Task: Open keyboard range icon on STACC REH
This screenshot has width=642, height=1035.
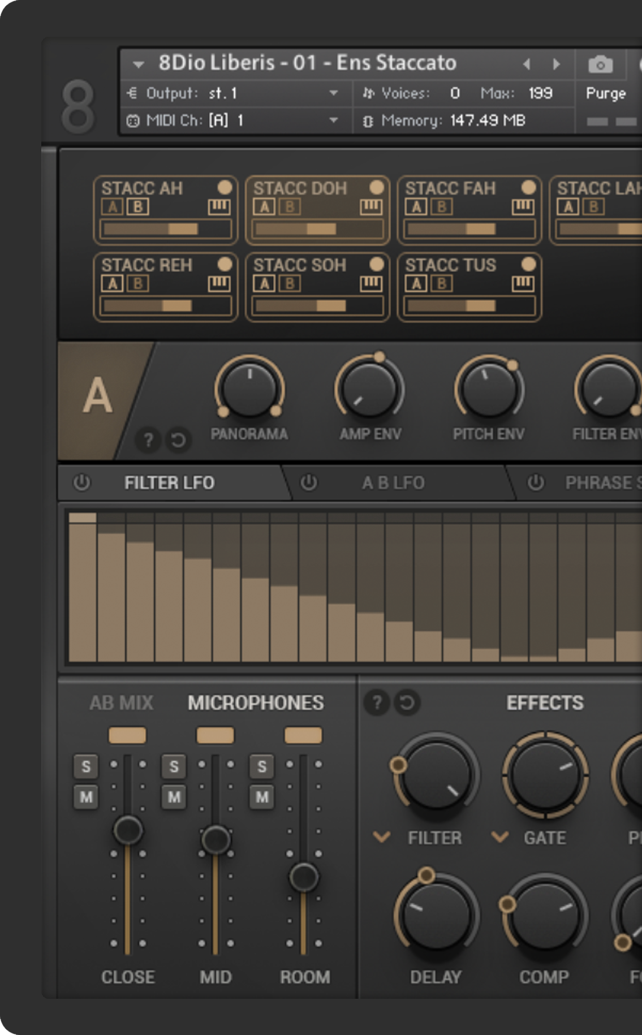Action: tap(219, 283)
